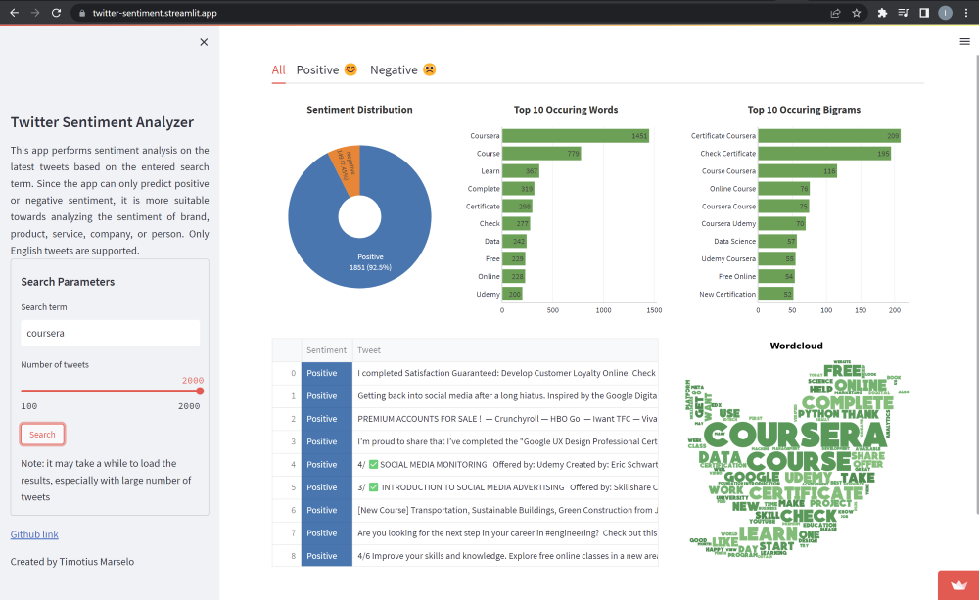Click the address bar URL
979x600 pixels.
pos(155,13)
